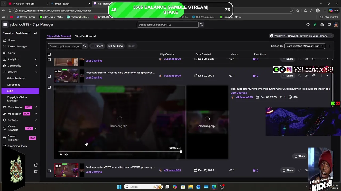Open the Filters button
The height and width of the screenshot is (191, 341).
pos(97,46)
